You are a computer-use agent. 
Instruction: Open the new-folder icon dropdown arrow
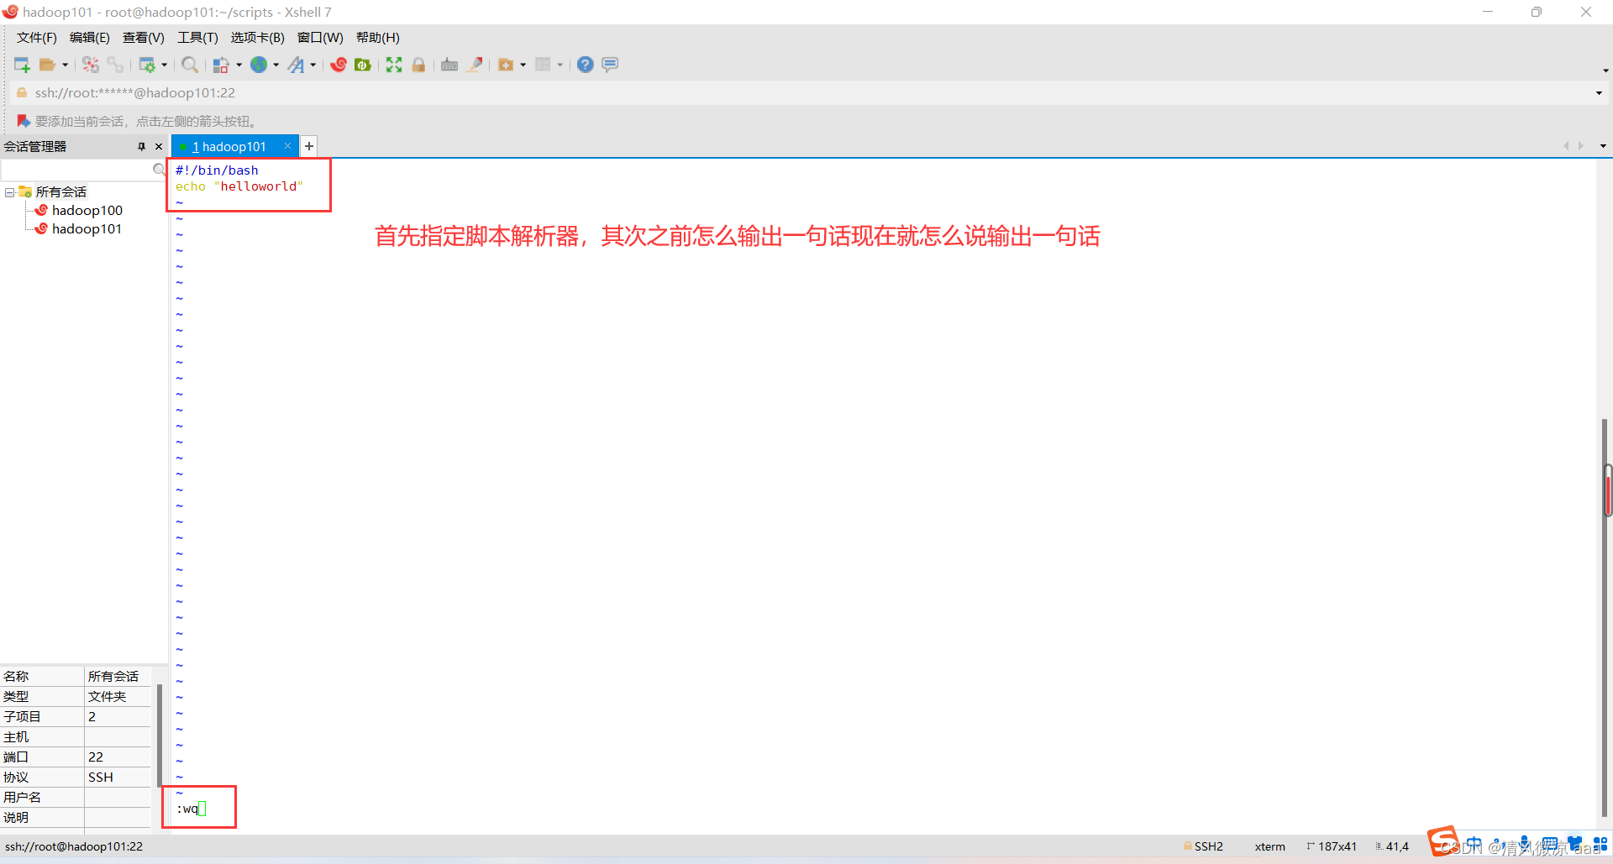coord(523,65)
